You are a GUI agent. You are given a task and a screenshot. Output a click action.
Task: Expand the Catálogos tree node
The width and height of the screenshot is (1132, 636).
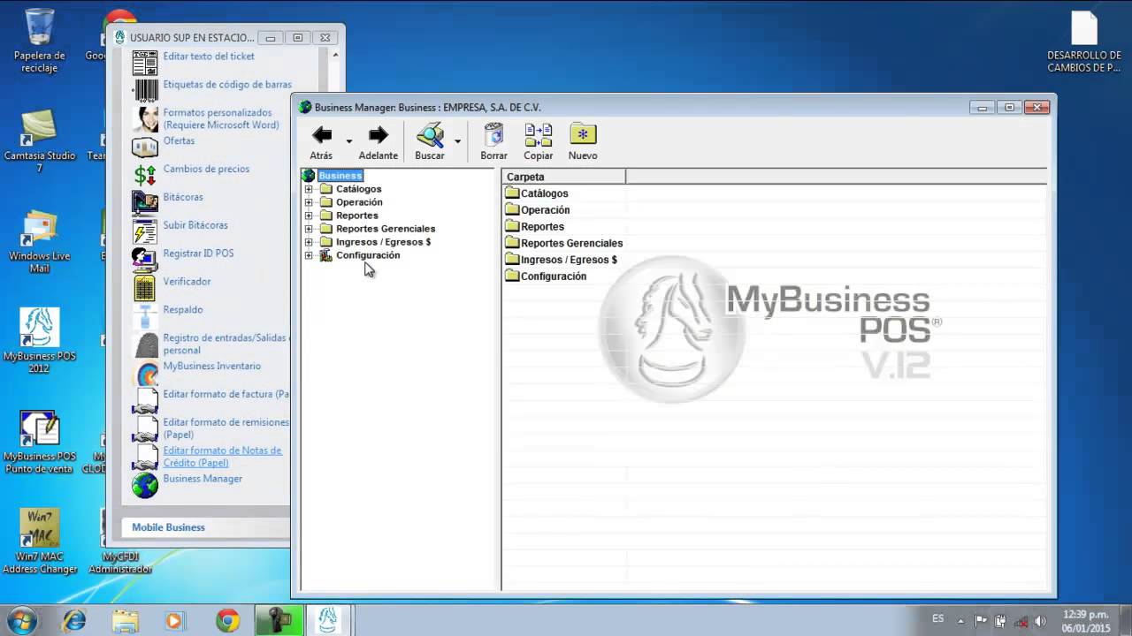(309, 189)
